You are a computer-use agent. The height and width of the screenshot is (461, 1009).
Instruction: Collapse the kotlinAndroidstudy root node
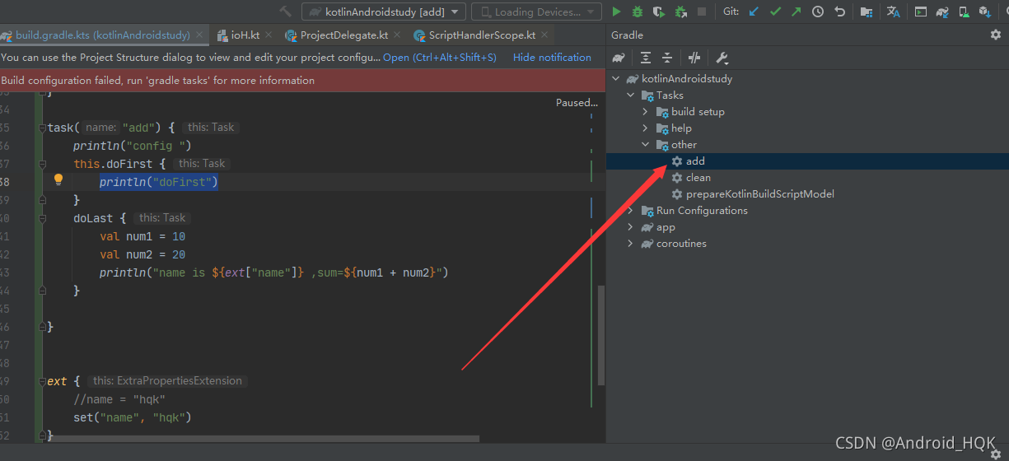616,79
